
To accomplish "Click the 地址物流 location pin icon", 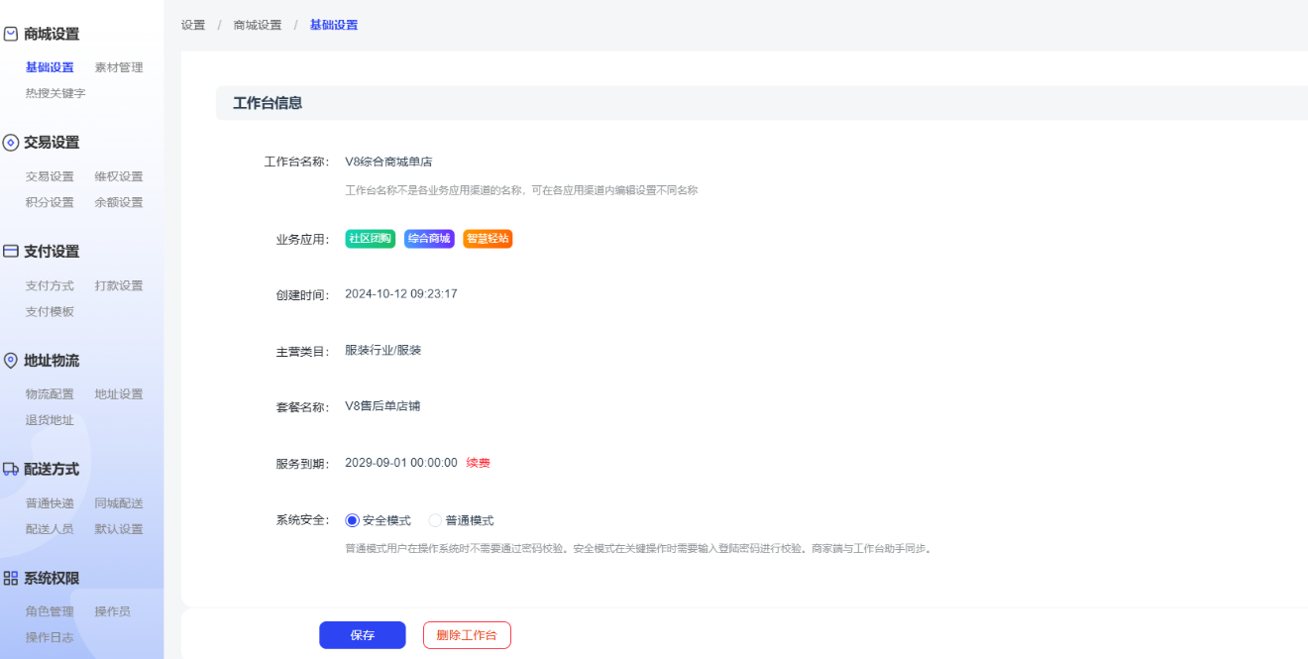I will click(11, 361).
